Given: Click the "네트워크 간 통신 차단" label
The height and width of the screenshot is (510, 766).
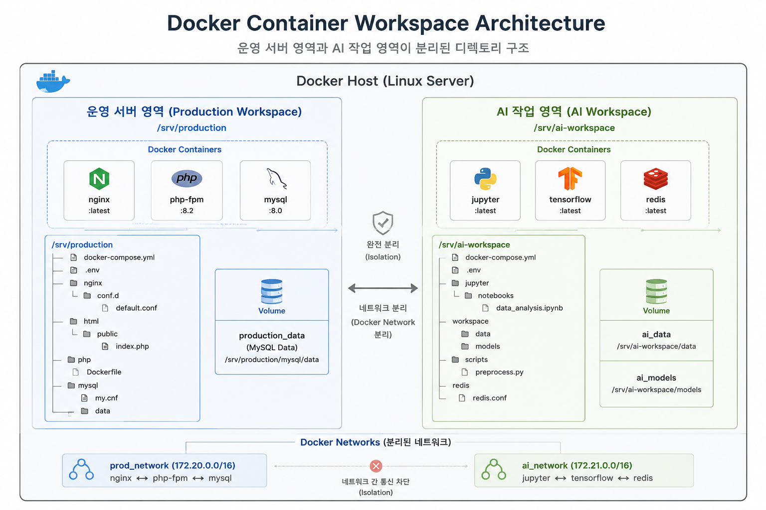Looking at the screenshot, I should (x=376, y=482).
